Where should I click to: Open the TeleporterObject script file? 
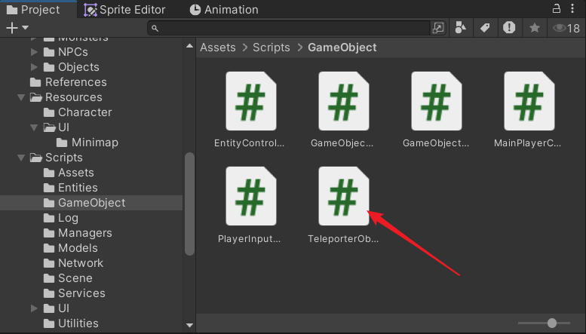(343, 197)
